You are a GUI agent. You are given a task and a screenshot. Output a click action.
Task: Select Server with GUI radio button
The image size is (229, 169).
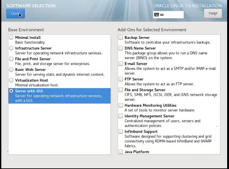point(11,91)
